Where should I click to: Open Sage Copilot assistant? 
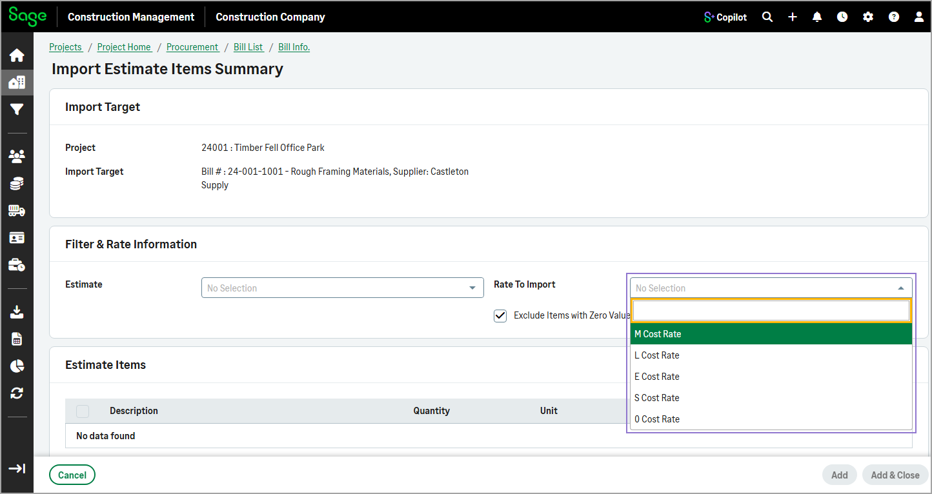[x=725, y=17]
